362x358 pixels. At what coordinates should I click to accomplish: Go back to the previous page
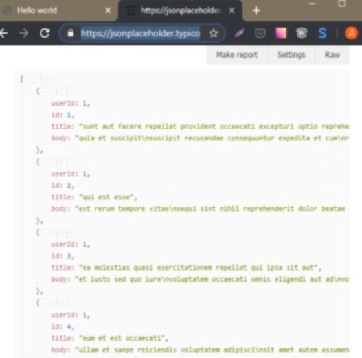pyautogui.click(x=4, y=34)
